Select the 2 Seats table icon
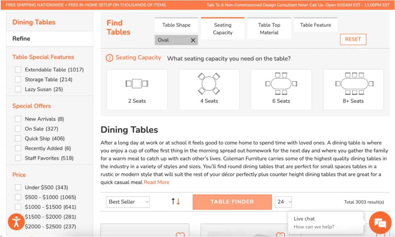Image resolution: width=395 pixels, height=237 pixels. (137, 84)
